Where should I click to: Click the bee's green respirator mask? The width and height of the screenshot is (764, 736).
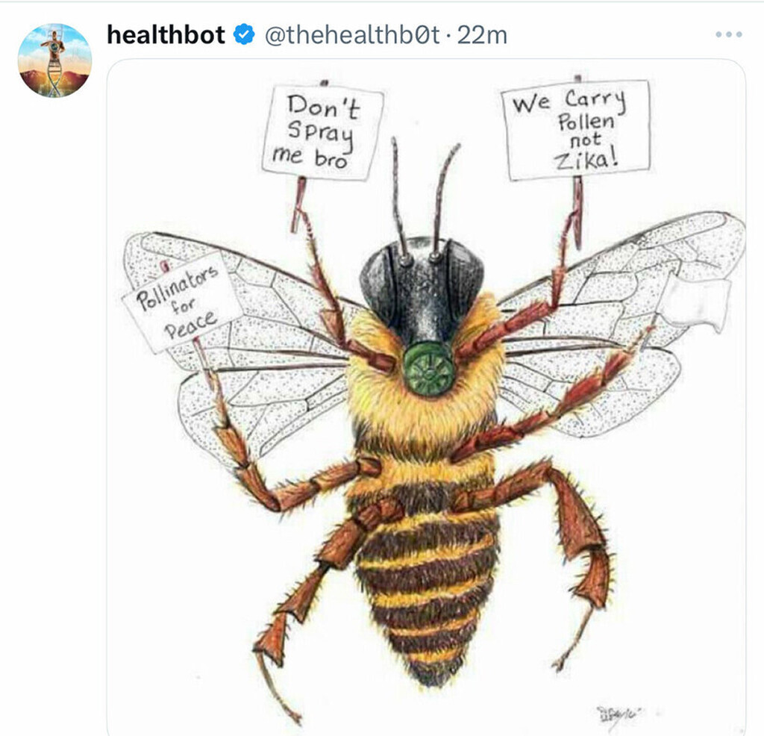[429, 369]
